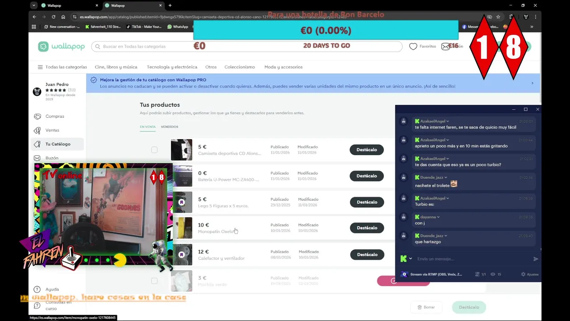Open the tab search dropdown arrow
This screenshot has height=321, width=570.
(x=34, y=5)
